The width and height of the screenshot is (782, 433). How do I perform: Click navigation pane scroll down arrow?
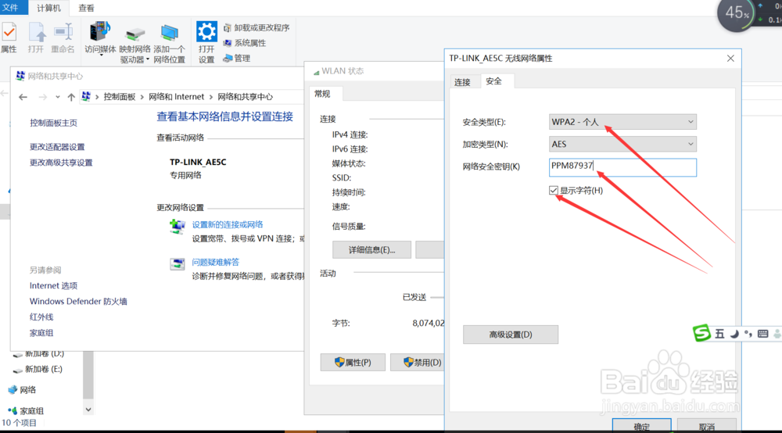88,410
